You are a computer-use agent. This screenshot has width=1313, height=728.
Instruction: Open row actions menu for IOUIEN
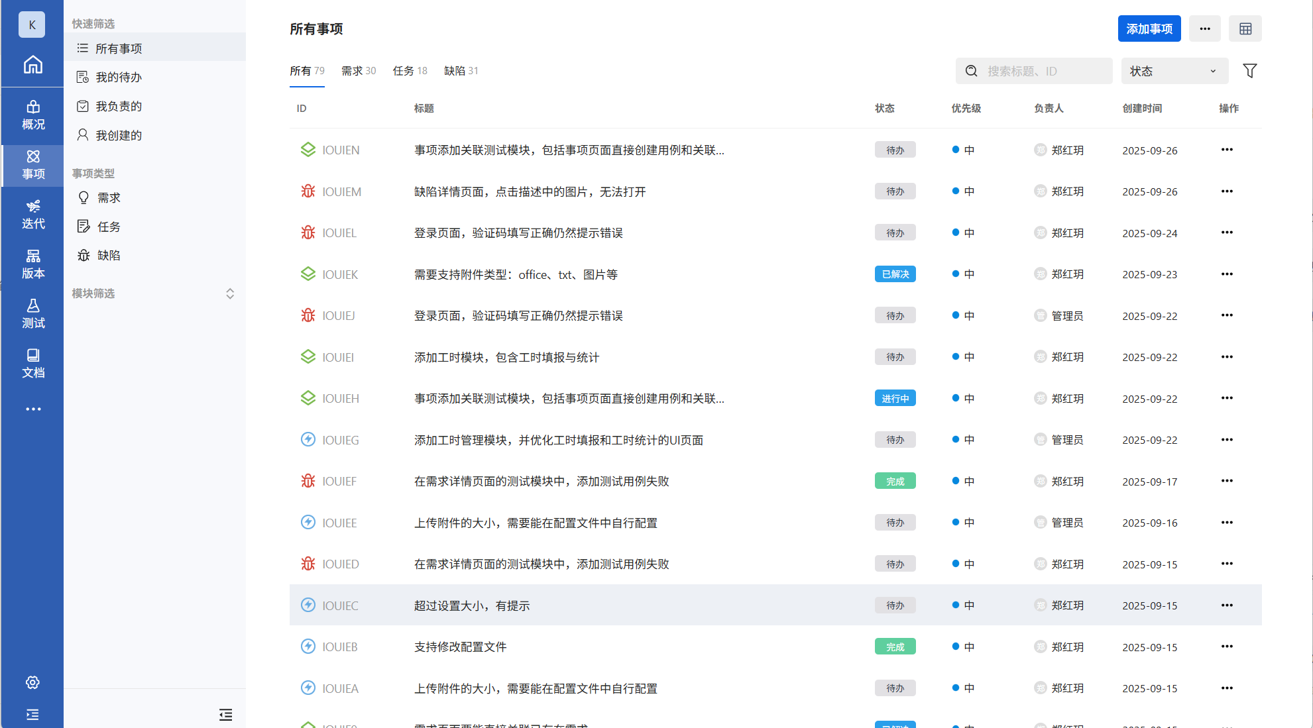click(x=1227, y=150)
